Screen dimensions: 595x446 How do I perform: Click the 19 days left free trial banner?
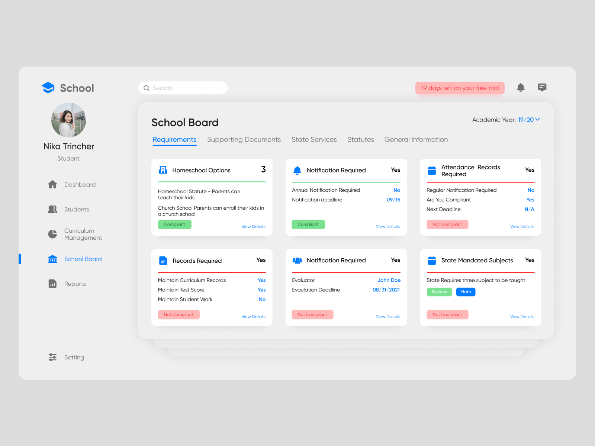point(460,88)
